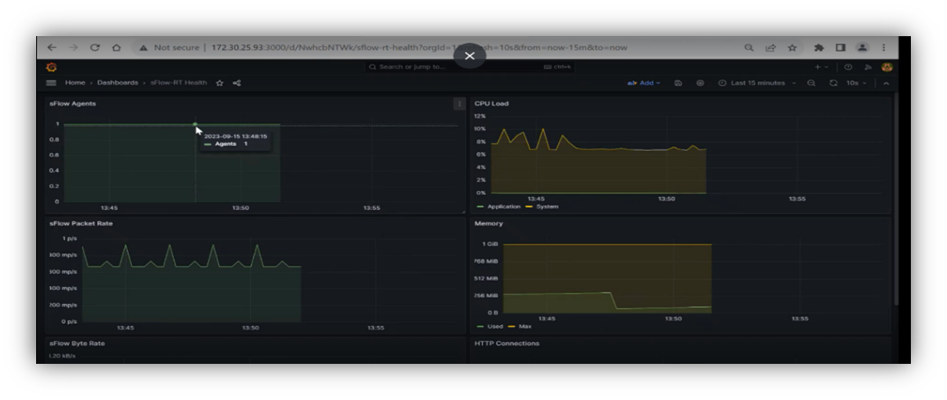Open the news feed icon
Image resolution: width=947 pixels, height=400 pixels.
click(868, 68)
